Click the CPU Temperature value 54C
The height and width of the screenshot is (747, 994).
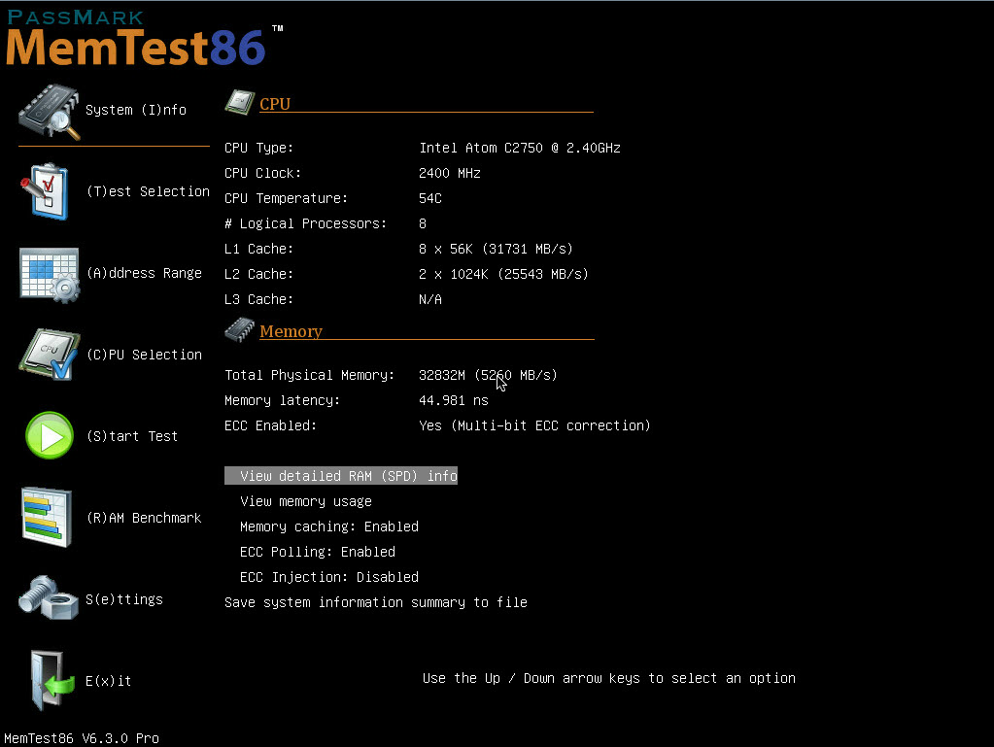pos(430,198)
